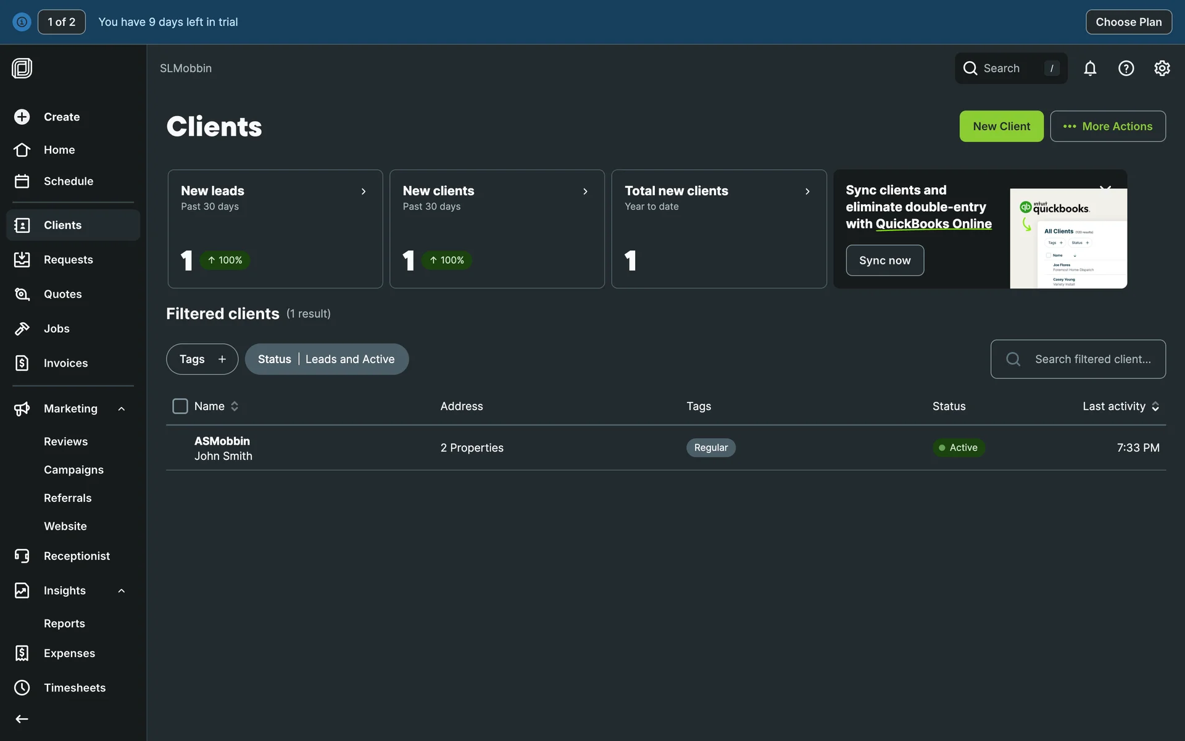Click the QuickBooks Online link
This screenshot has height=741, width=1185.
tap(933, 224)
